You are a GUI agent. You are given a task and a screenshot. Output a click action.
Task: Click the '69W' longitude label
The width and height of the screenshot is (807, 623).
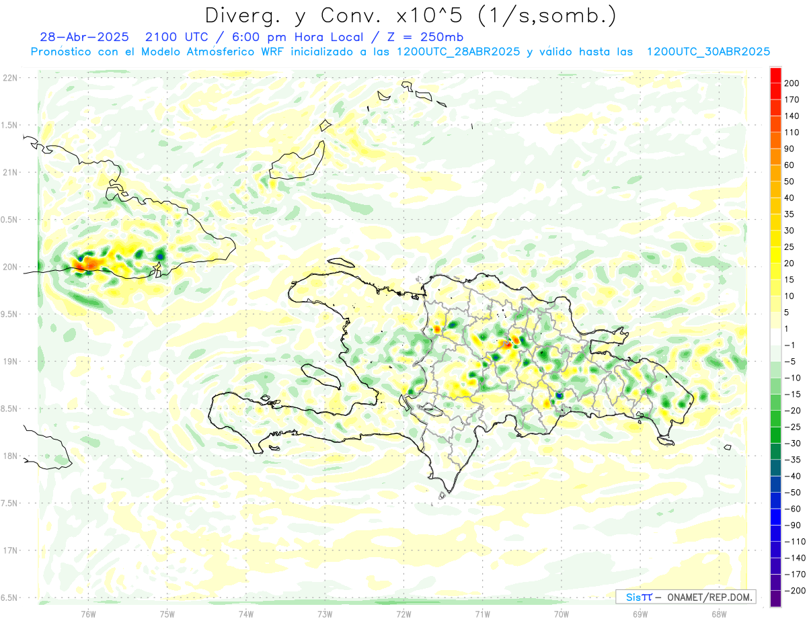[640, 614]
